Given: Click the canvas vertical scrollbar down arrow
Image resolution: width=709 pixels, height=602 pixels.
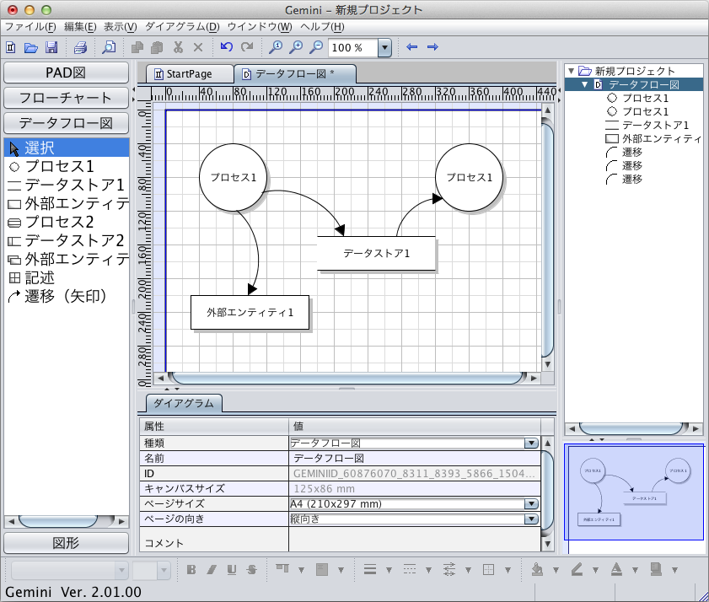Looking at the screenshot, I should click(548, 364).
